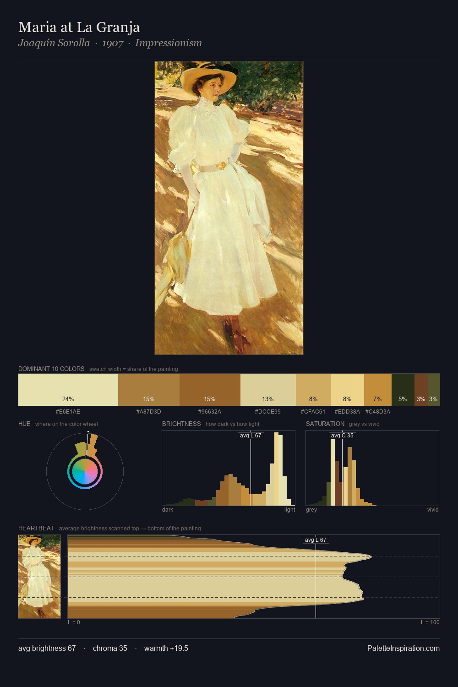
Task: Click the hue color wheel center
Action: click(x=85, y=471)
